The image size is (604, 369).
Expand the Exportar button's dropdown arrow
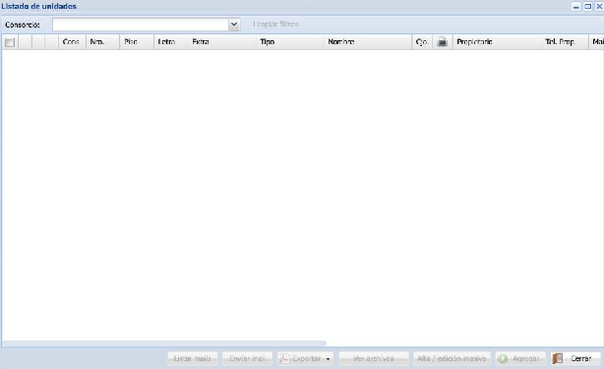328,359
